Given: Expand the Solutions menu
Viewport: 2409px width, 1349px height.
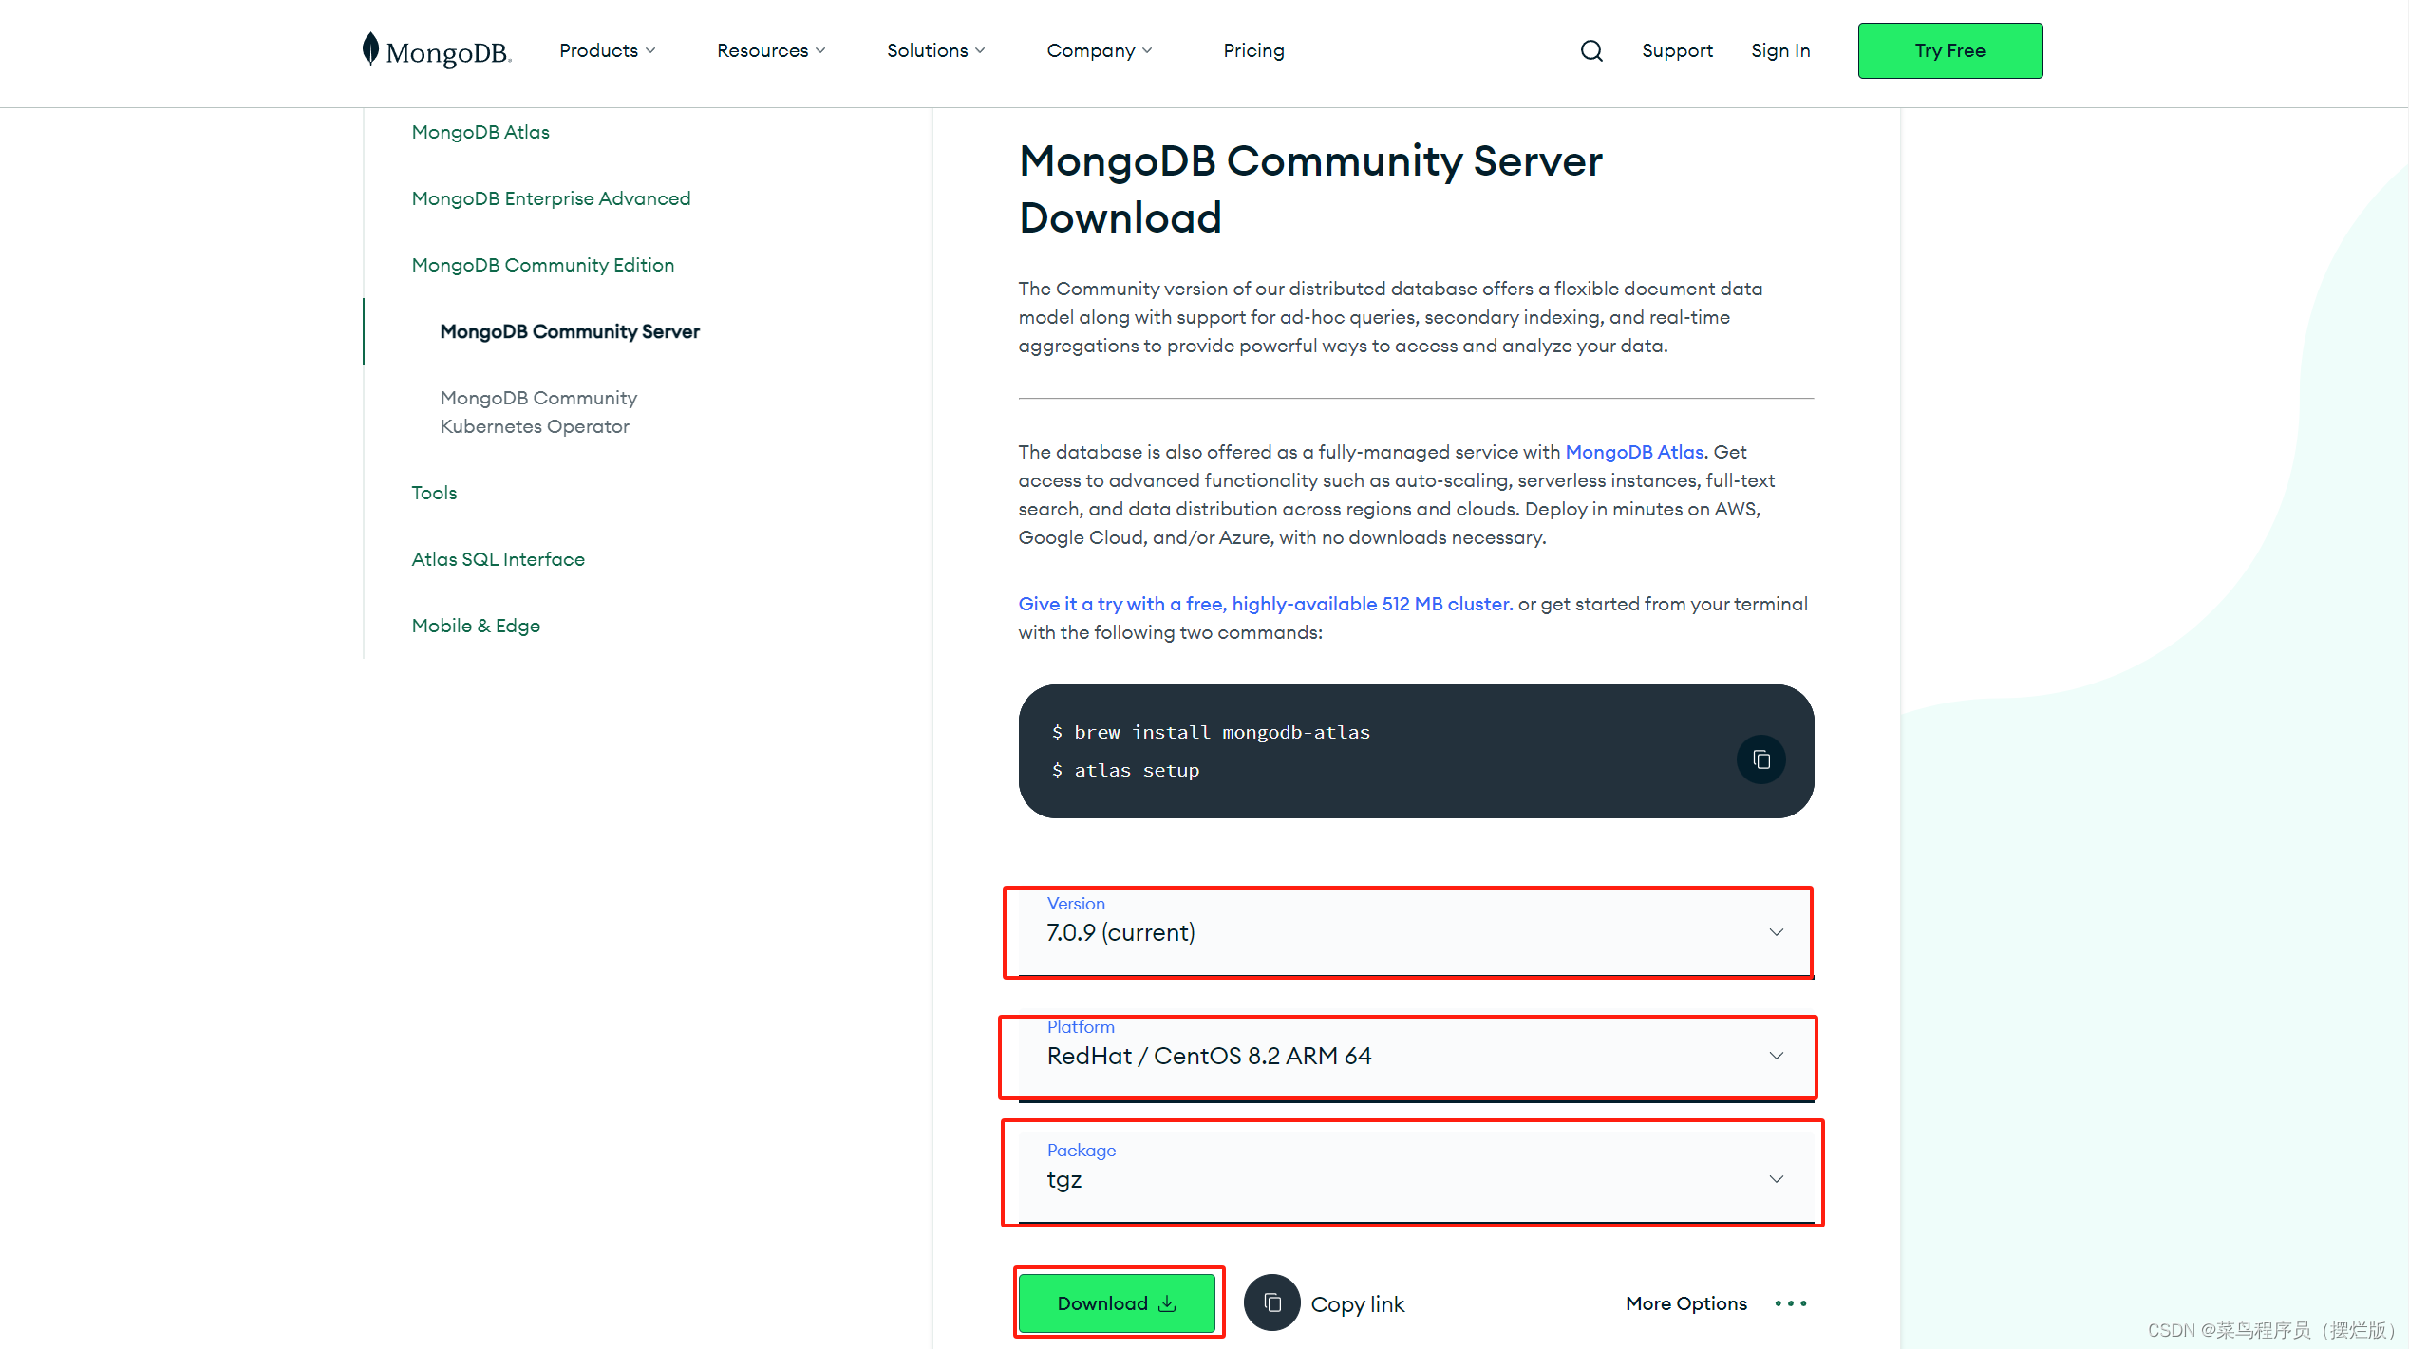Looking at the screenshot, I should [x=935, y=50].
